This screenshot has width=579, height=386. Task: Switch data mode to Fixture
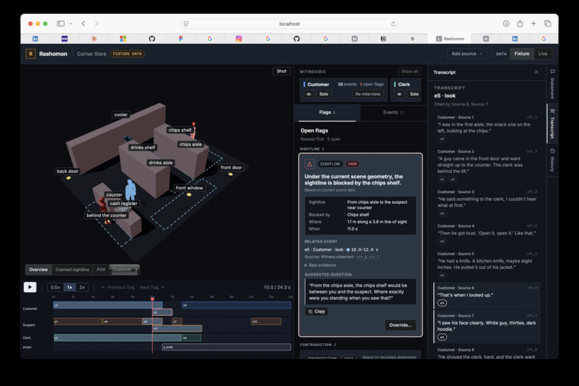522,54
